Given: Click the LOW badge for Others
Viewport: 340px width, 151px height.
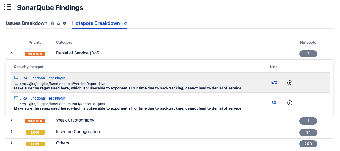Looking at the screenshot, I should pyautogui.click(x=35, y=144).
